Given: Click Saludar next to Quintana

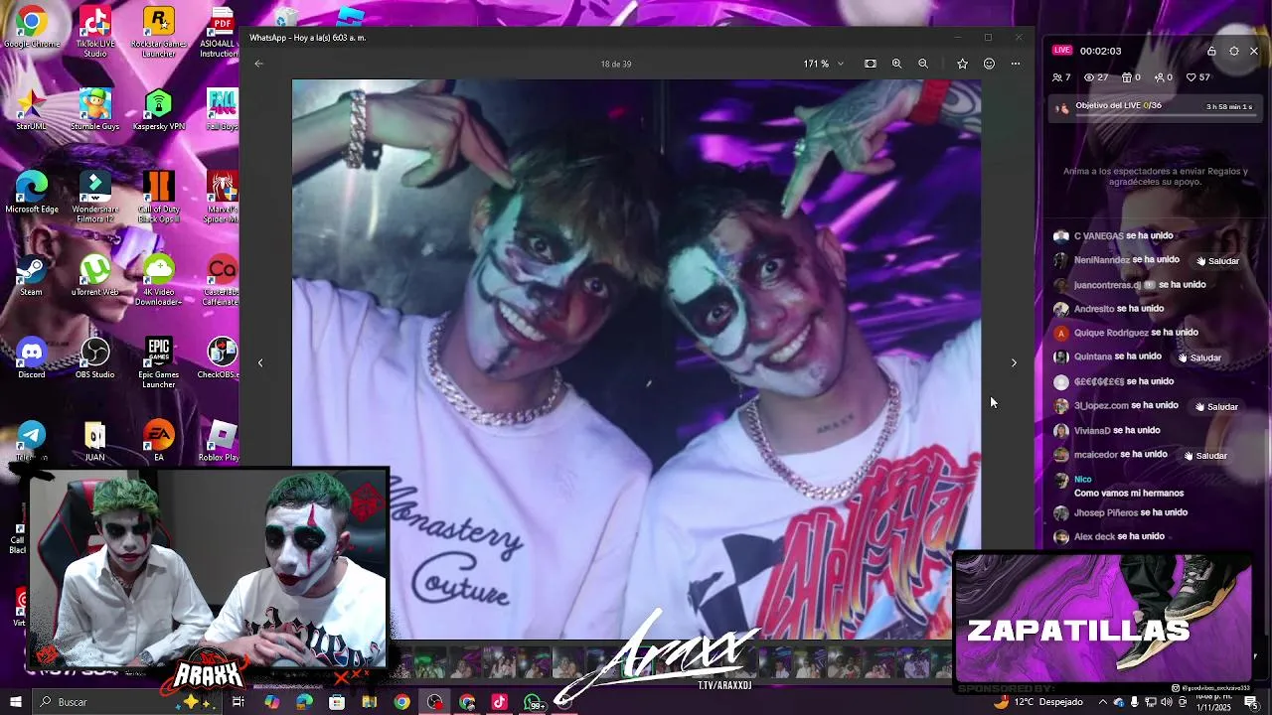Looking at the screenshot, I should (1199, 357).
